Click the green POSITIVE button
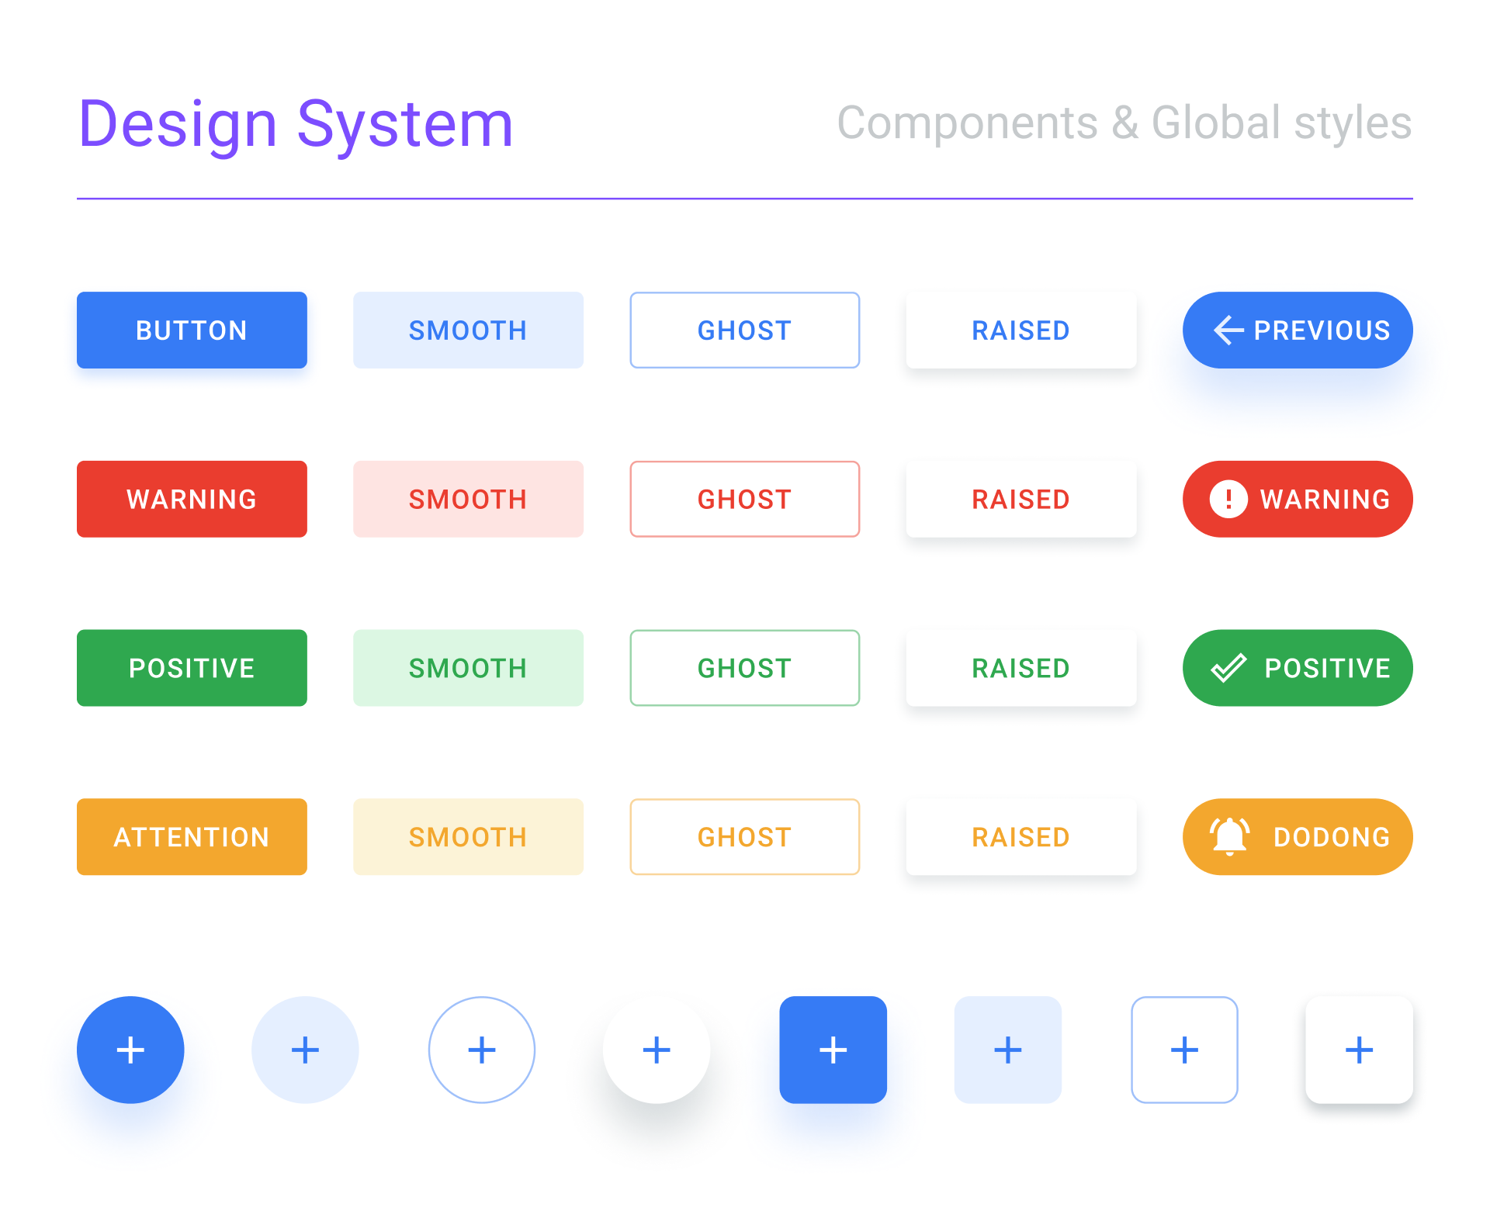The height and width of the screenshot is (1211, 1490). tap(191, 667)
